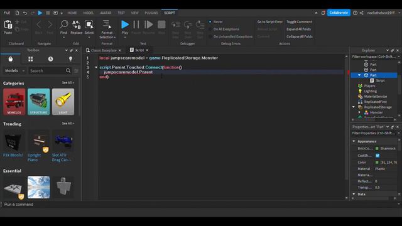Switch to the AVATAR ribbon tab
402x226 pixels.
coord(106,13)
